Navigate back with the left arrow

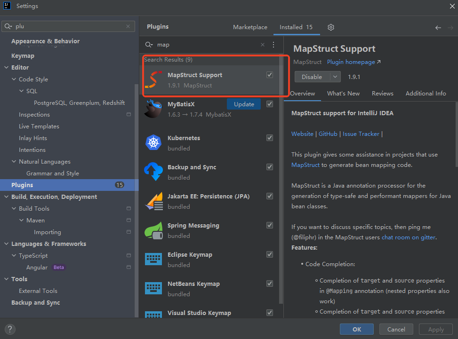point(438,28)
